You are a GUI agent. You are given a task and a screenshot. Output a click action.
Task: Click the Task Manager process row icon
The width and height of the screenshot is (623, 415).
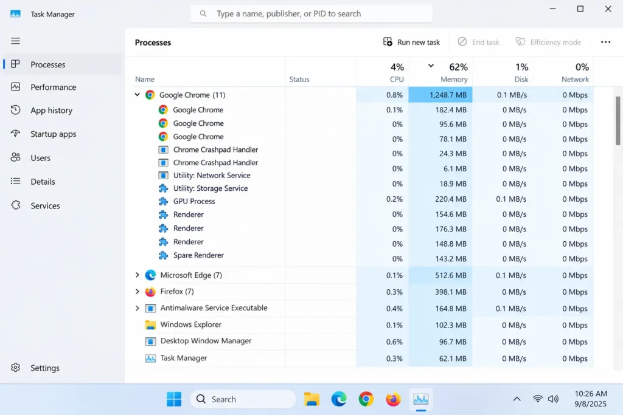[150, 358]
